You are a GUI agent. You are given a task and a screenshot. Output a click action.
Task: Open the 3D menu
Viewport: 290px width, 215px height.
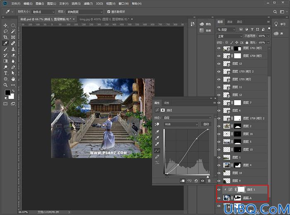pos(99,4)
